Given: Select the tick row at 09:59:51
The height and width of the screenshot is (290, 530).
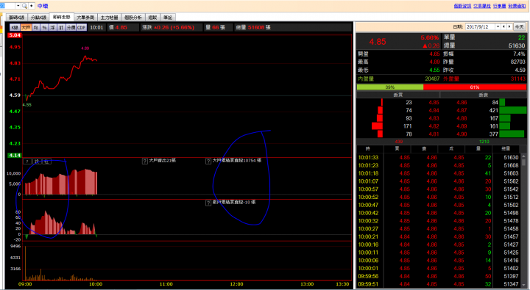Looking at the screenshot, I should [x=439, y=284].
